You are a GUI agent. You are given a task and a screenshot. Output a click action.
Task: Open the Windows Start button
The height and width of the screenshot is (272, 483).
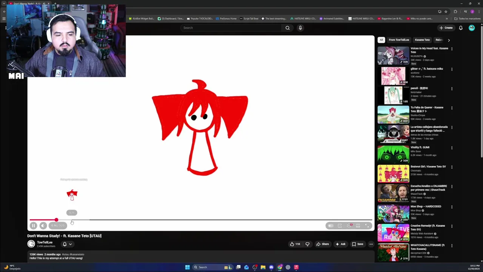coord(188,267)
